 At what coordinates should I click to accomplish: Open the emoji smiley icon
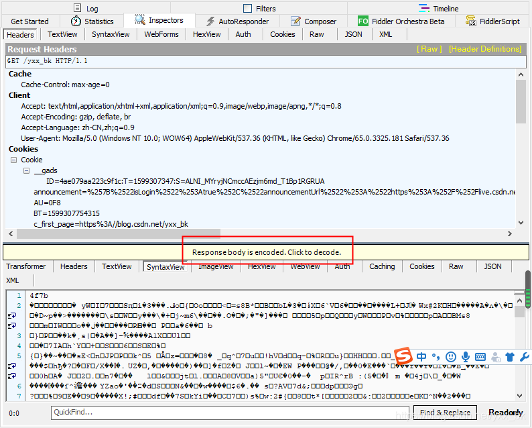[450, 357]
